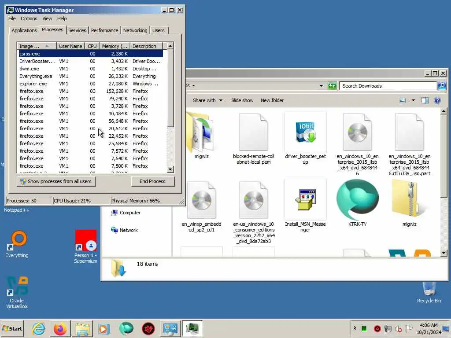Screen dimensions: 451x338
Task: Click Show processes from all users
Action: (56, 181)
